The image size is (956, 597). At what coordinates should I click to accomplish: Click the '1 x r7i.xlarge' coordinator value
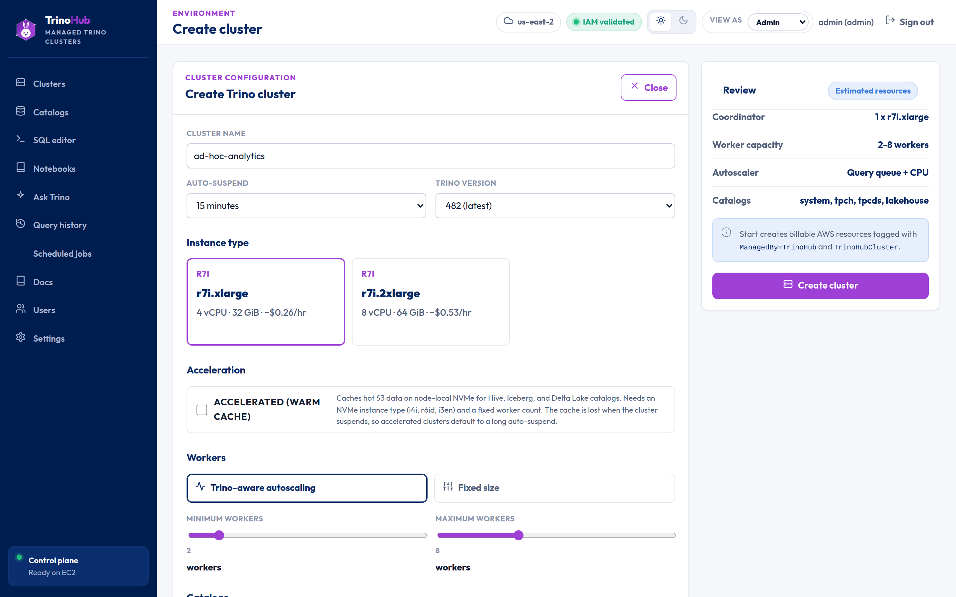(x=902, y=117)
